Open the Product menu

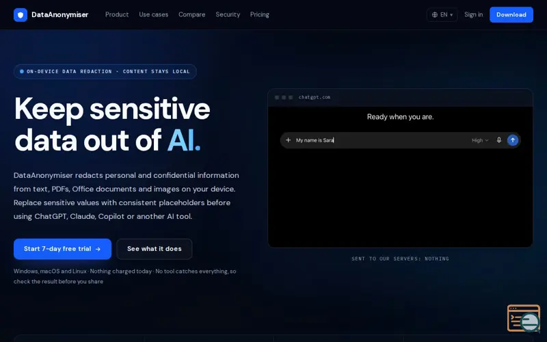(117, 14)
